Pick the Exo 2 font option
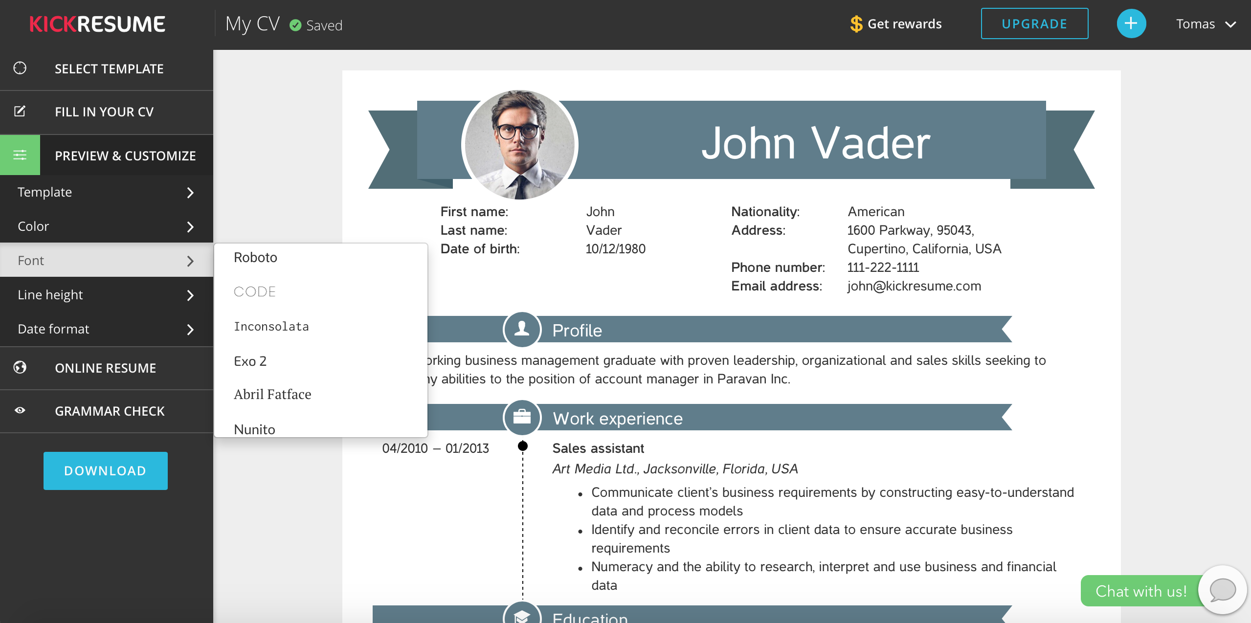Viewport: 1251px width, 623px height. [x=250, y=361]
